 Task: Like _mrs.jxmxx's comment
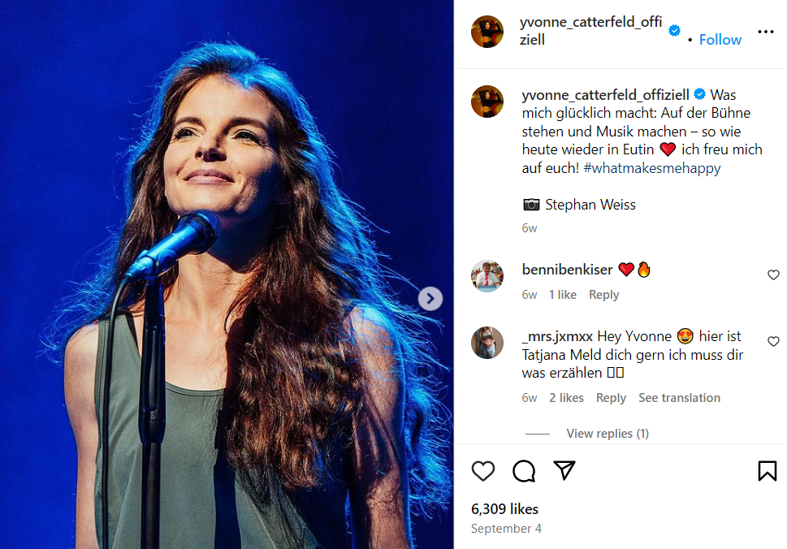[x=773, y=342]
